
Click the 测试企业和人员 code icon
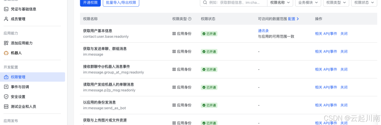(x=6, y=107)
